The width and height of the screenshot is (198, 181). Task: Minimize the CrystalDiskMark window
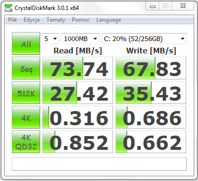(x=153, y=6)
